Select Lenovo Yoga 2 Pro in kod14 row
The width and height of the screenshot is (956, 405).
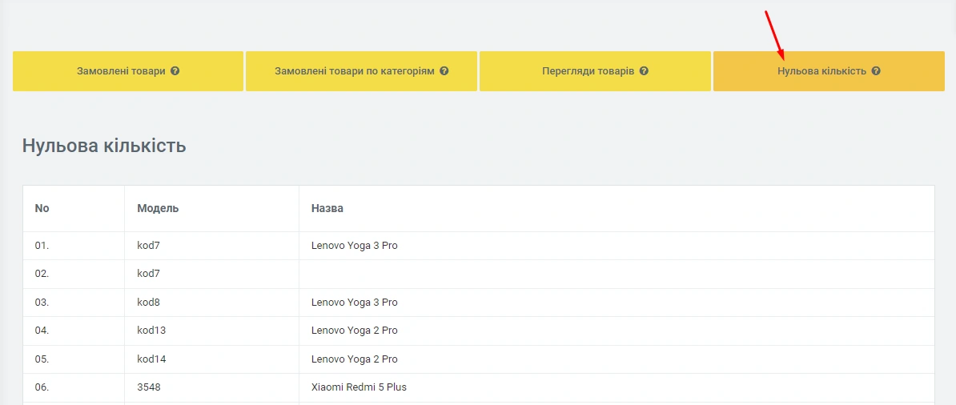coord(354,359)
